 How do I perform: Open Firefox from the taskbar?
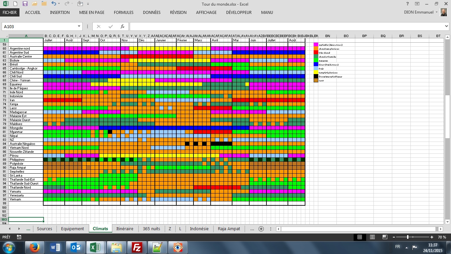coord(34,247)
